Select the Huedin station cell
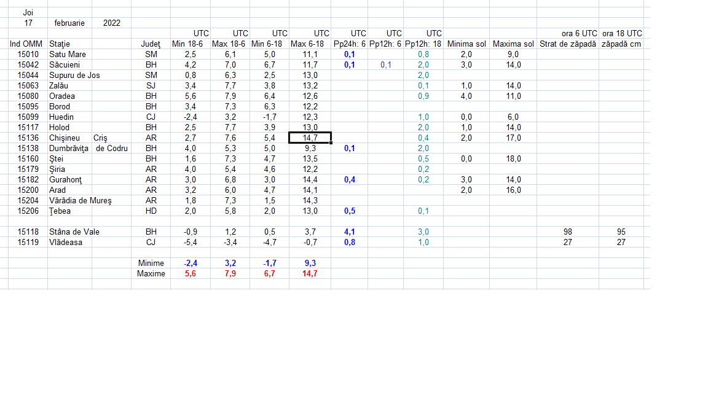The image size is (708, 398). 61,117
